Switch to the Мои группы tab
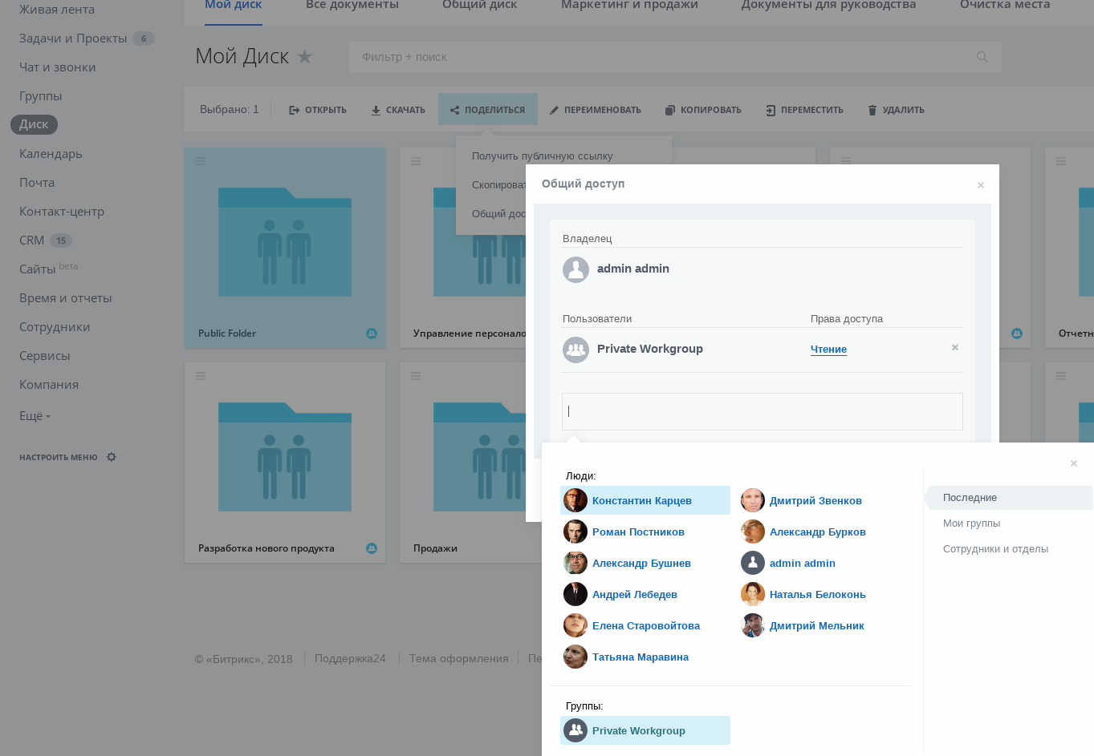The image size is (1094, 756). click(x=971, y=523)
